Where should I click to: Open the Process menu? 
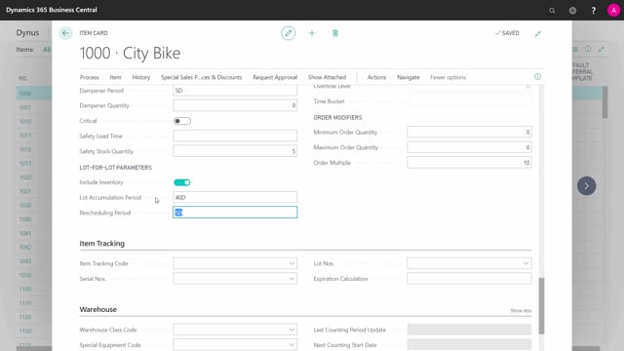(x=90, y=77)
